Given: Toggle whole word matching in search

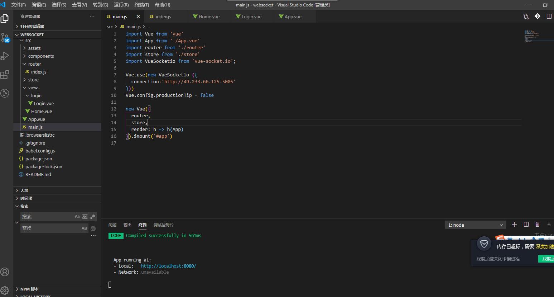Looking at the screenshot, I should point(85,217).
